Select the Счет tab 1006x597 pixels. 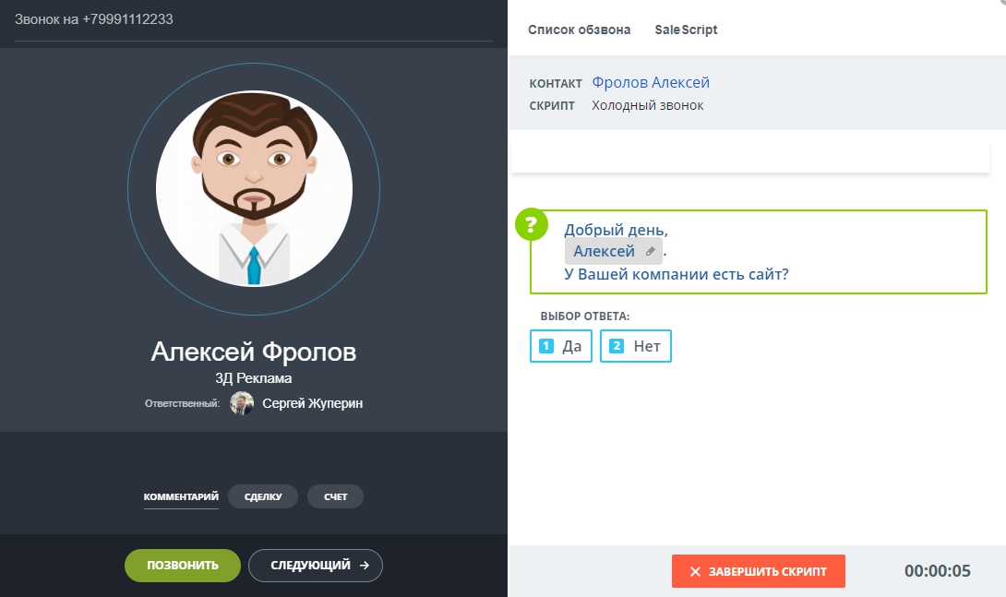pos(336,497)
